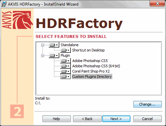
Task: Open dropdown for Adobe Photoshop CS5 (64 bit)
Action: tap(66, 66)
